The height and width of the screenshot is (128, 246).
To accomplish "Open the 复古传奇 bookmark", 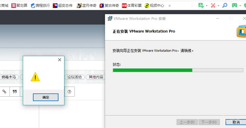I will (109, 6).
